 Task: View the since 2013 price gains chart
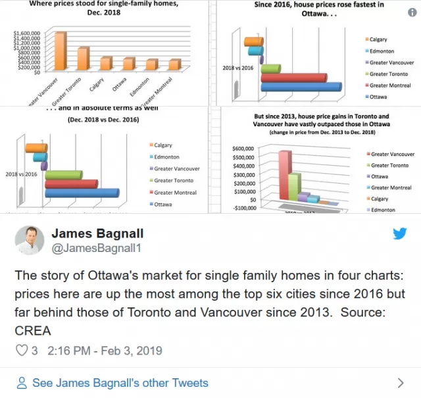321,160
